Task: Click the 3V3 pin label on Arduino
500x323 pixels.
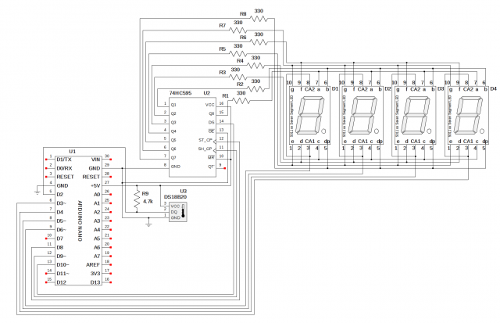Action: [95, 274]
